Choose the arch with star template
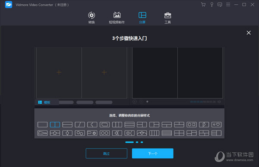 (142, 133)
